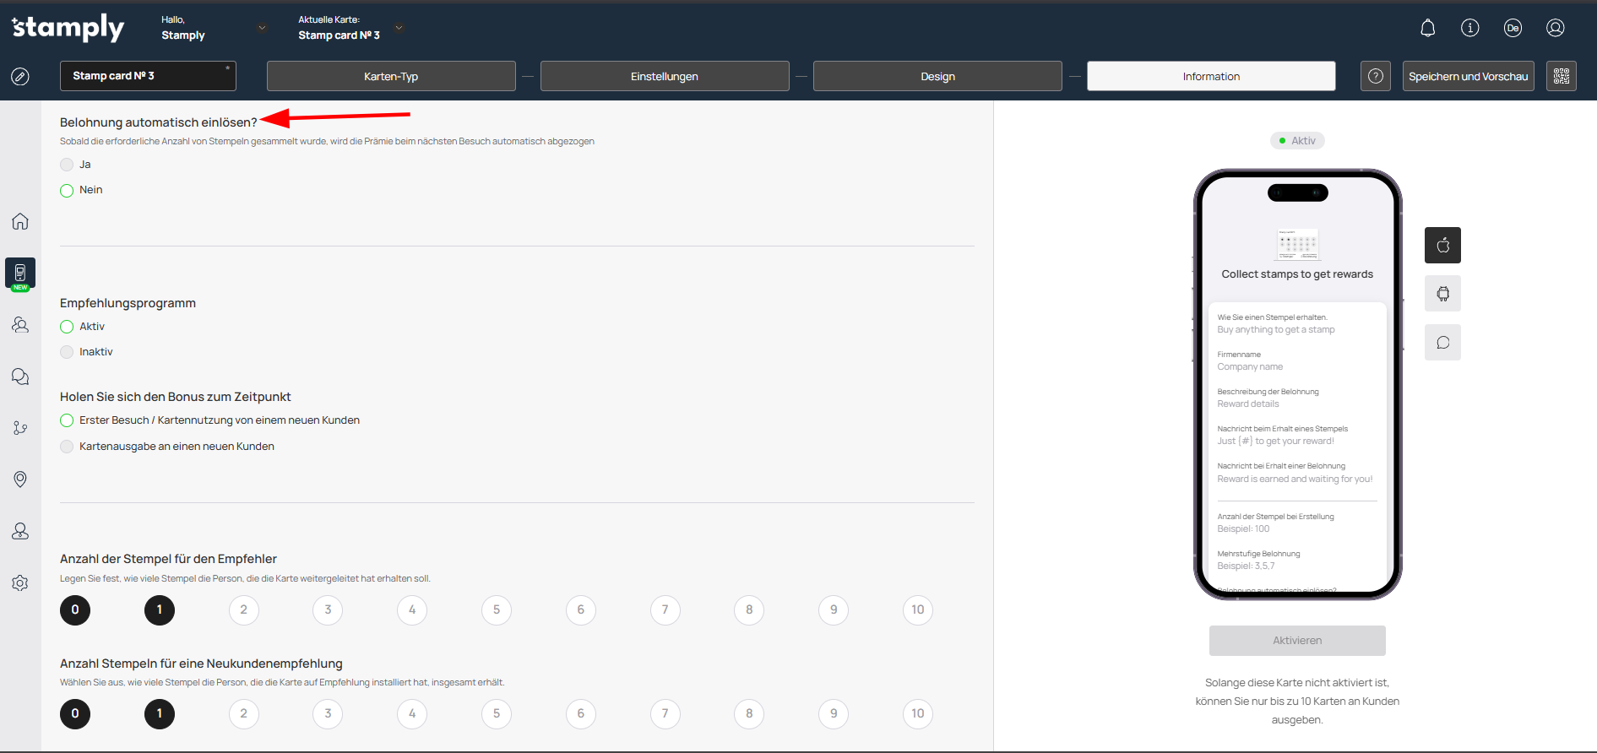The width and height of the screenshot is (1597, 753).
Task: Open the chat bubble preview icon
Action: click(1442, 343)
